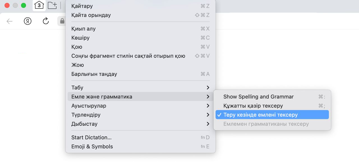Go back with the left arrow
Image resolution: width=359 pixels, height=162 pixels.
tap(10, 21)
